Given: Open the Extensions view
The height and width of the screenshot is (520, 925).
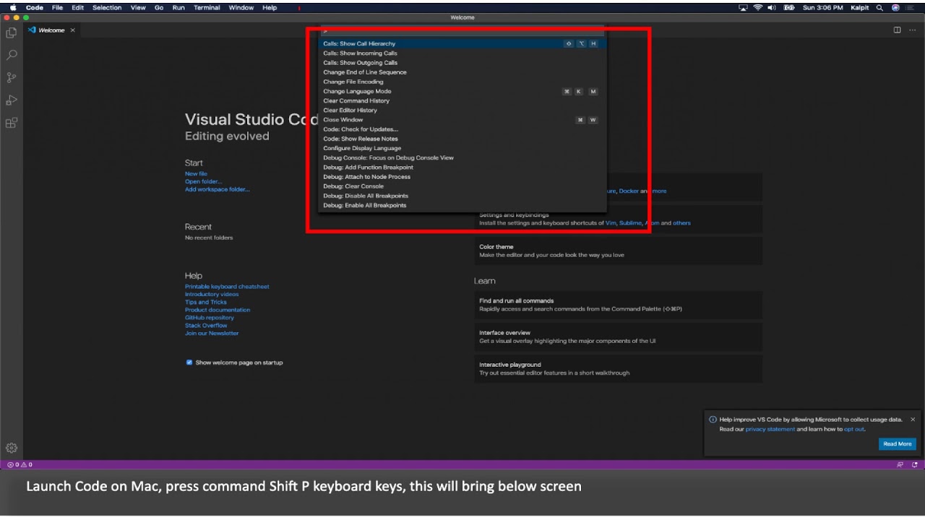Looking at the screenshot, I should [11, 123].
